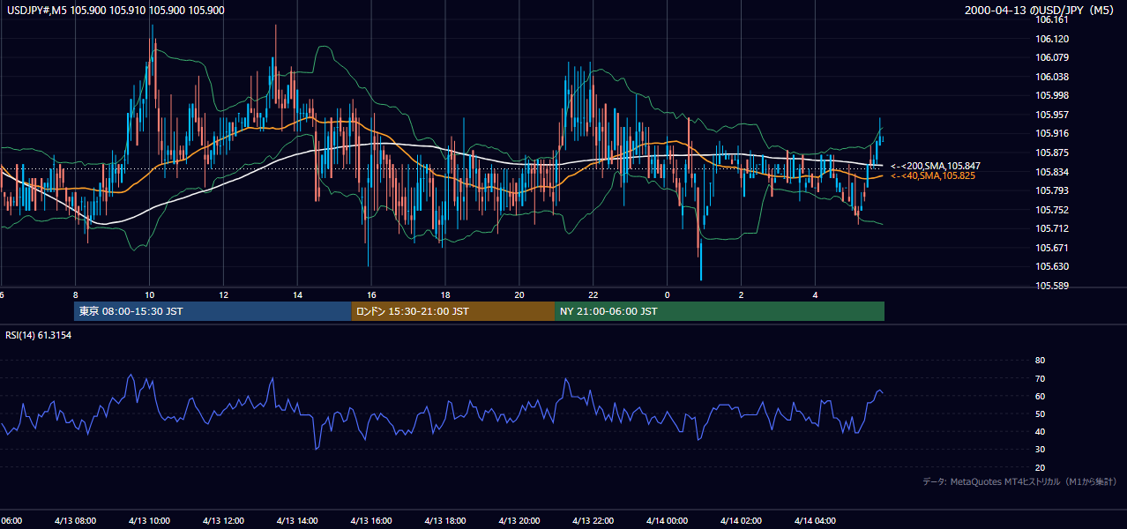Click RSI scale value 30
This screenshot has width=1127, height=529.
tap(1040, 450)
